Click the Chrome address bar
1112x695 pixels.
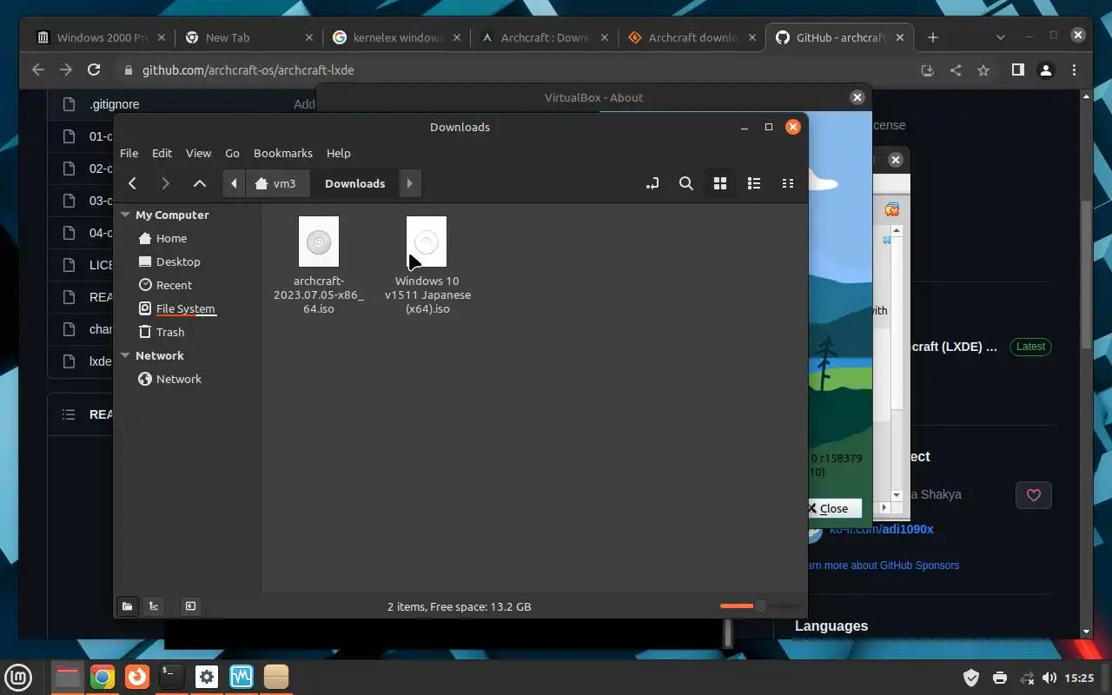click(513, 70)
